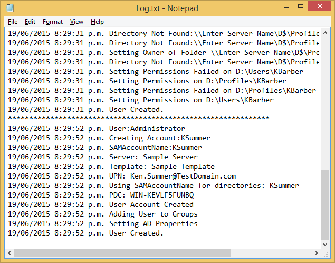
Task: Open the Format menu
Action: (53, 22)
